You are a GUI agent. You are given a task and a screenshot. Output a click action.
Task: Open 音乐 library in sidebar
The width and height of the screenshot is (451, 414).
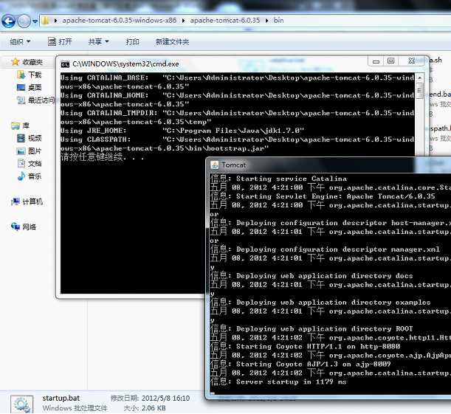pyautogui.click(x=35, y=176)
